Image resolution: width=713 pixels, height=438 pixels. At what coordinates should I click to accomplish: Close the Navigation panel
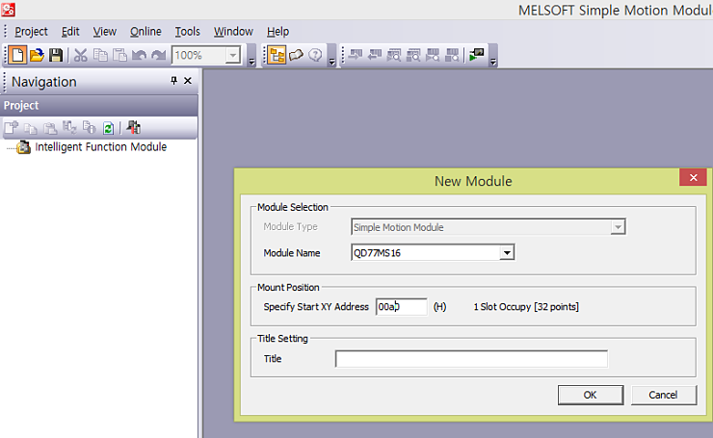pyautogui.click(x=187, y=81)
